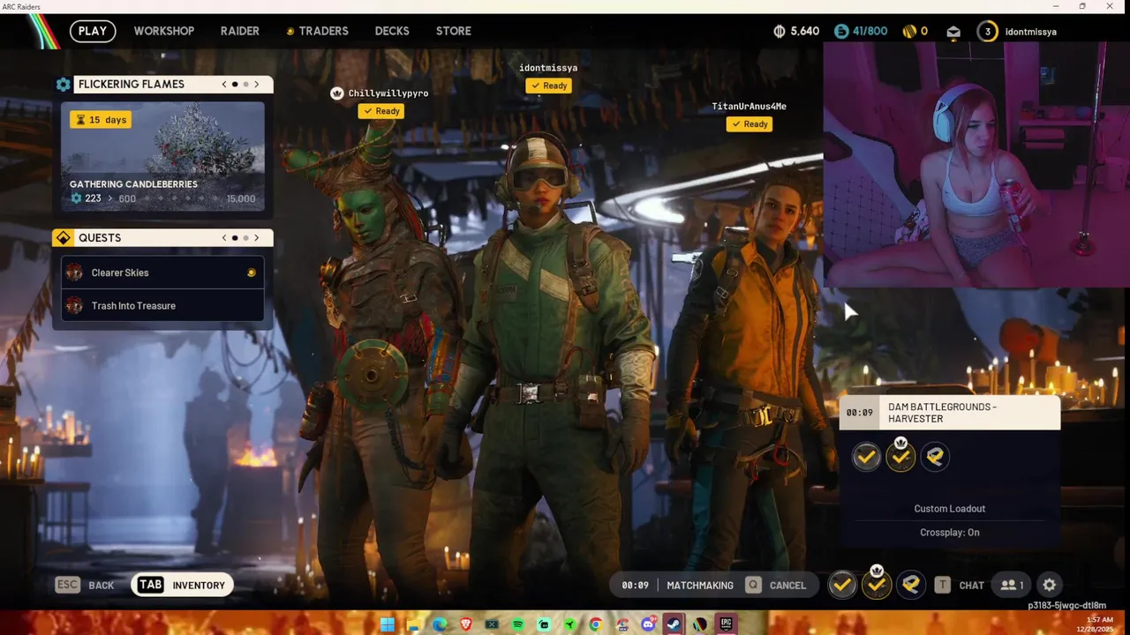Open File Explorer from taskbar
The image size is (1130, 635).
click(x=413, y=624)
